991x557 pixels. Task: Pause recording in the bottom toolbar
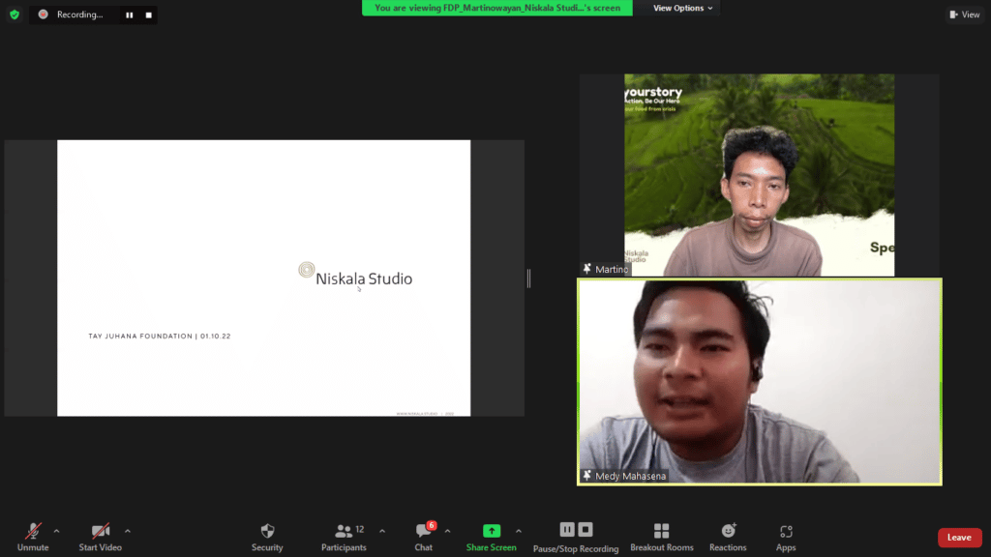coord(567,529)
